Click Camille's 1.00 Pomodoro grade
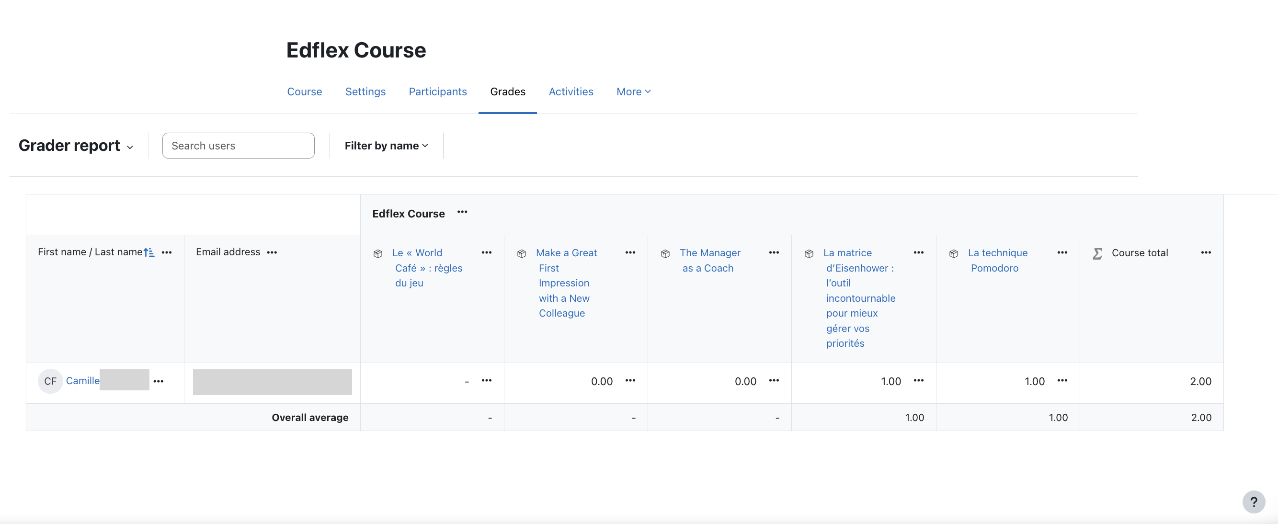Screen dimensions: 1278x524 [1035, 382]
